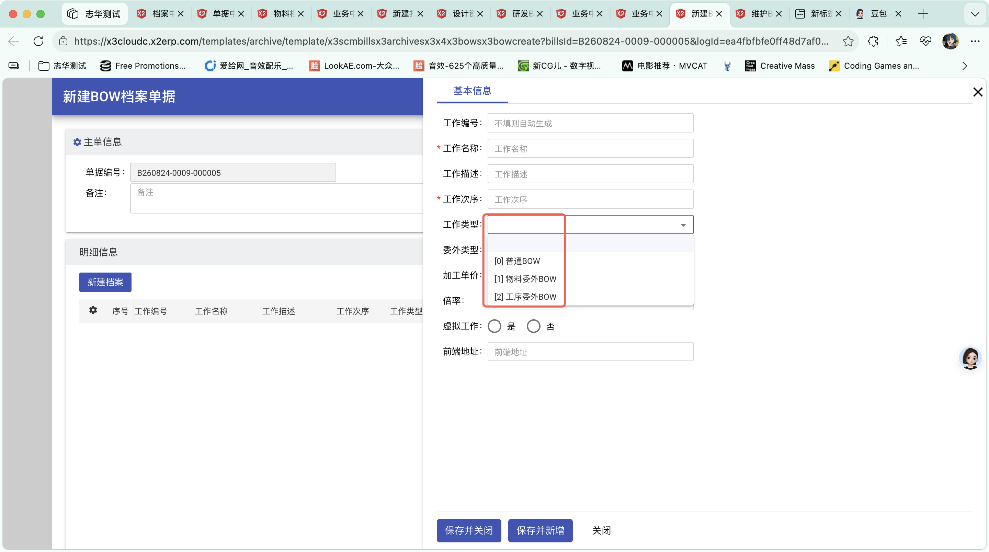Open Creative Mass bookmark
The height and width of the screenshot is (552, 989).
(x=780, y=66)
